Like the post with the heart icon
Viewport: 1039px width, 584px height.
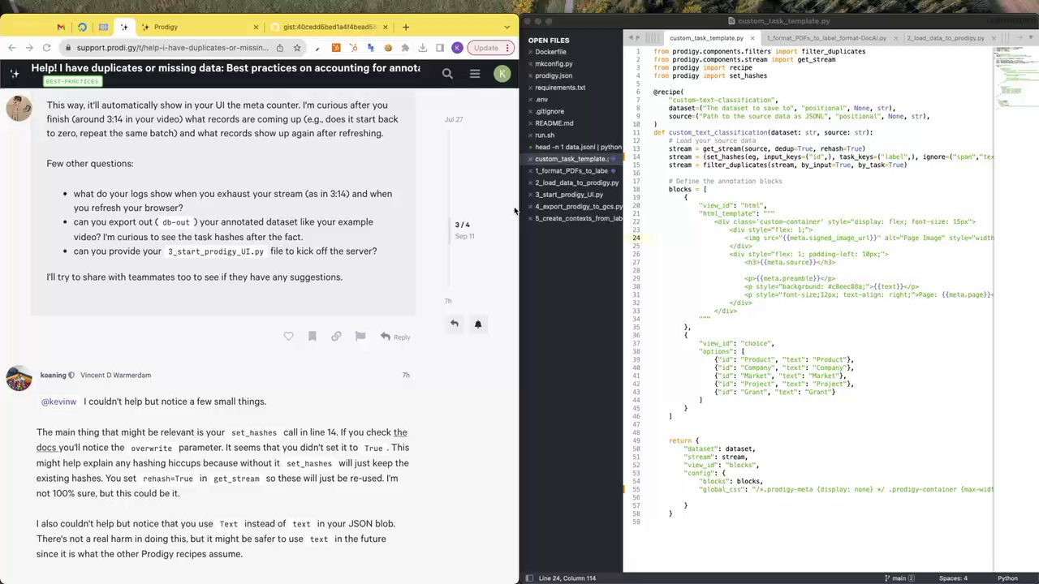tap(288, 337)
